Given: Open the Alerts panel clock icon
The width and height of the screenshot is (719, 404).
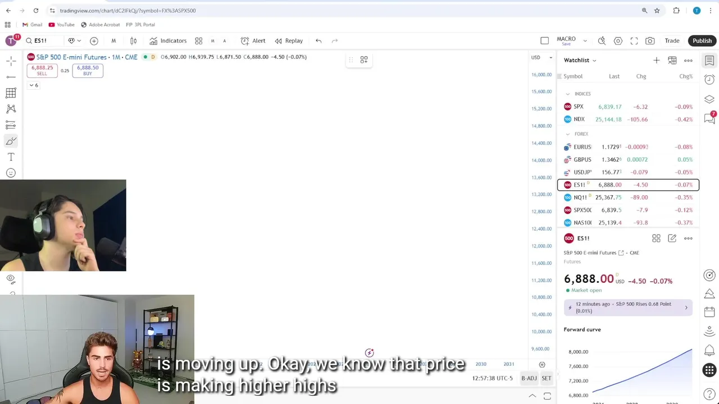Looking at the screenshot, I should pos(709,80).
